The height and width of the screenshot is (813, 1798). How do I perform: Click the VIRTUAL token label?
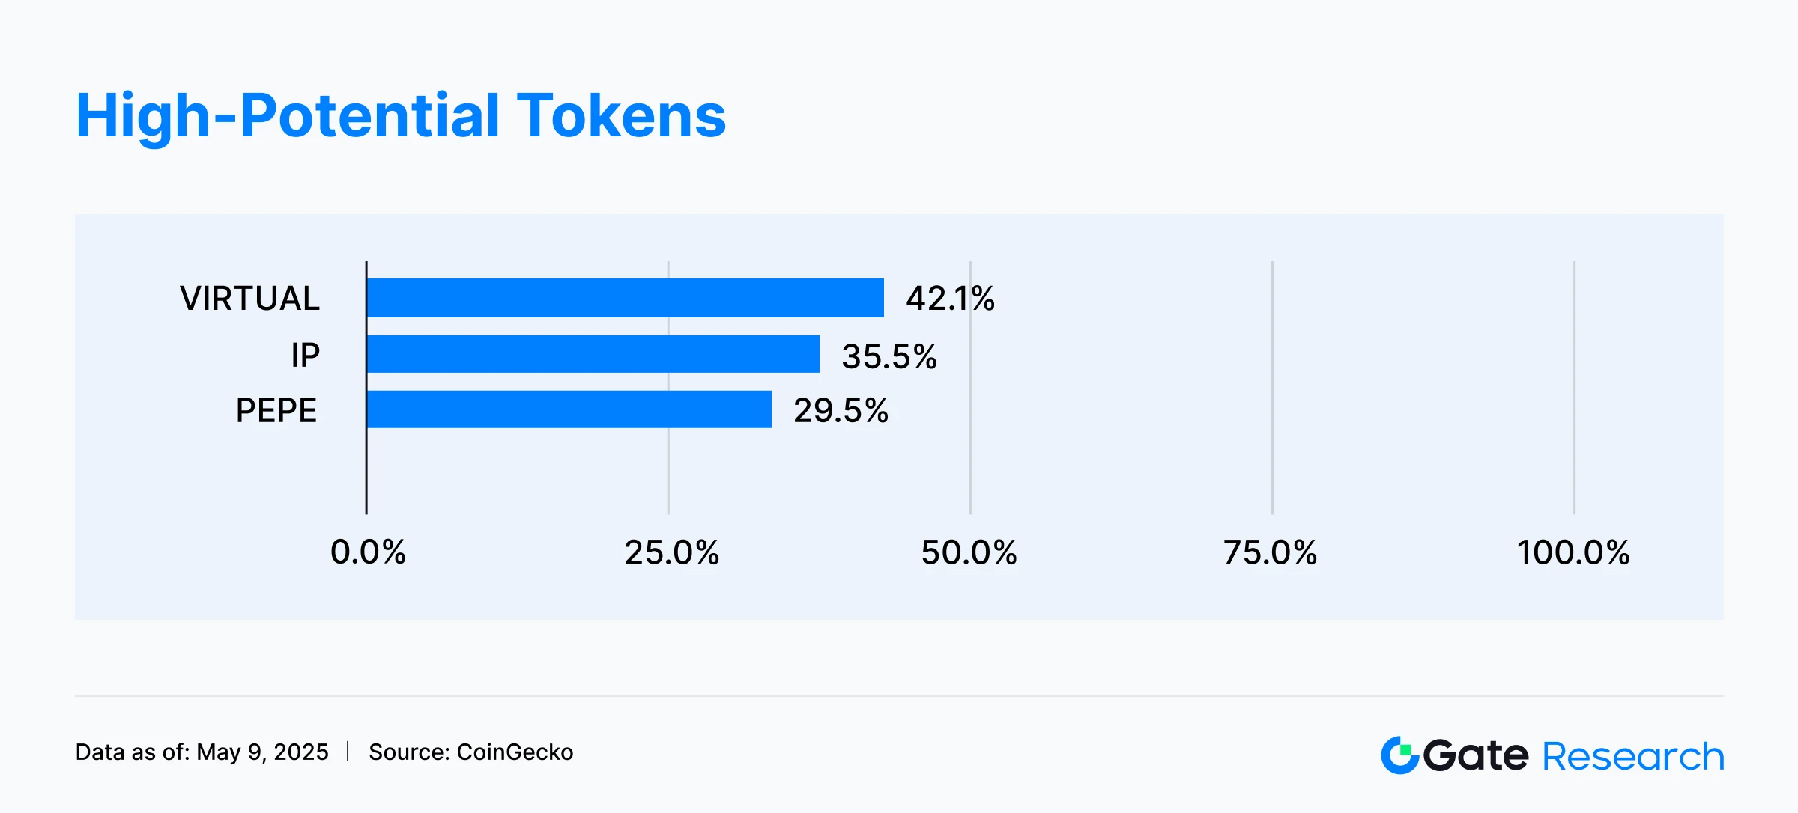point(249,299)
